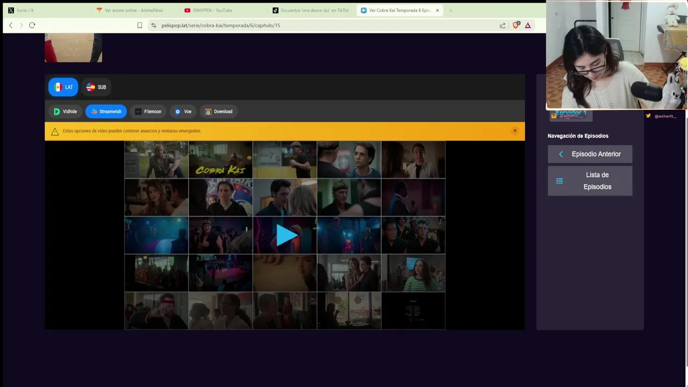
Task: Bookmark this page
Action: tap(140, 25)
